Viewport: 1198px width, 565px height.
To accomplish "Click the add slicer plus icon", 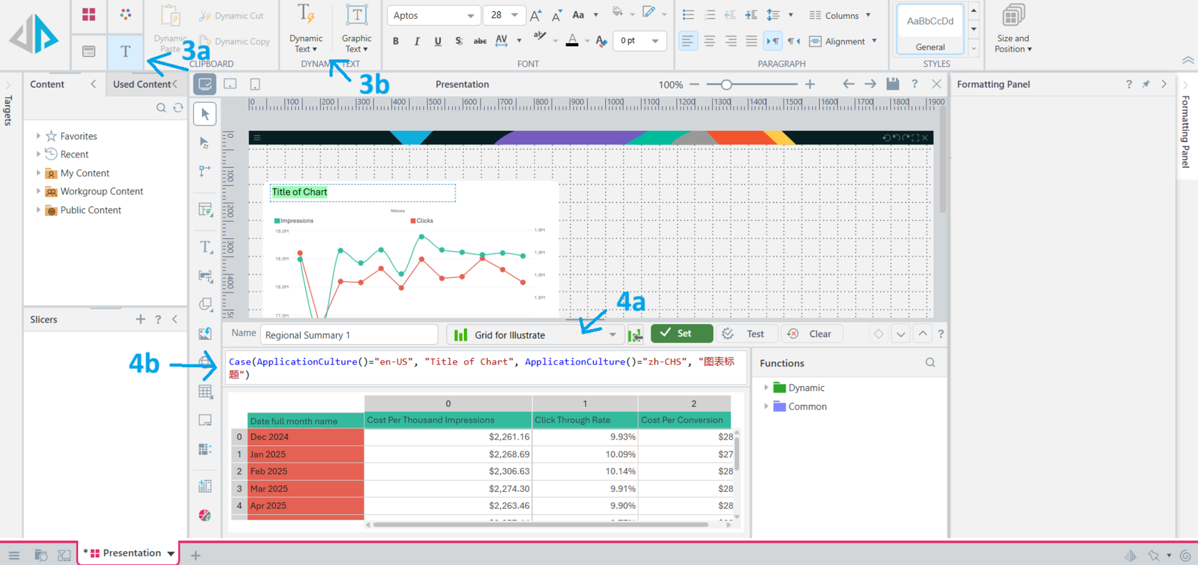I will pyautogui.click(x=140, y=319).
